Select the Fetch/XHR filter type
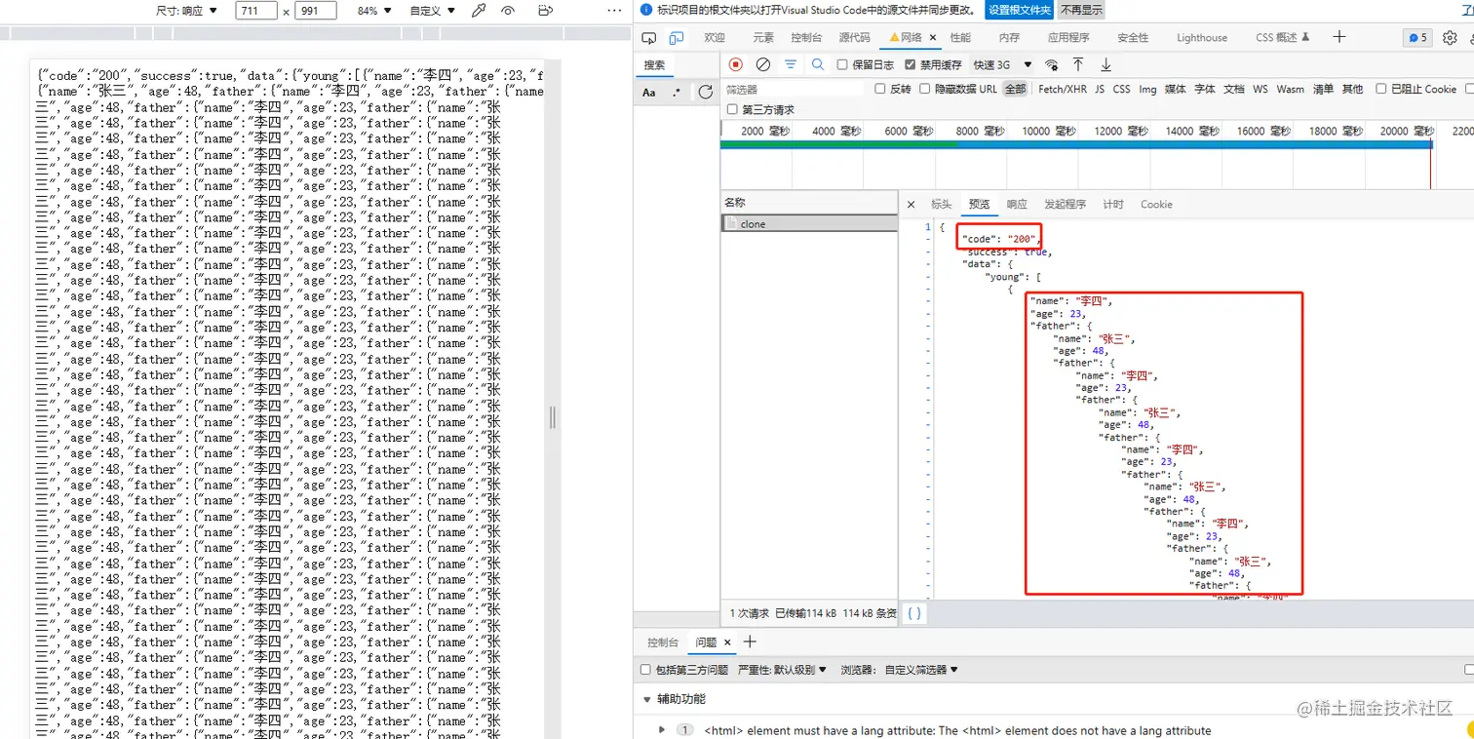Screen dimensions: 1474x739 (1063, 89)
